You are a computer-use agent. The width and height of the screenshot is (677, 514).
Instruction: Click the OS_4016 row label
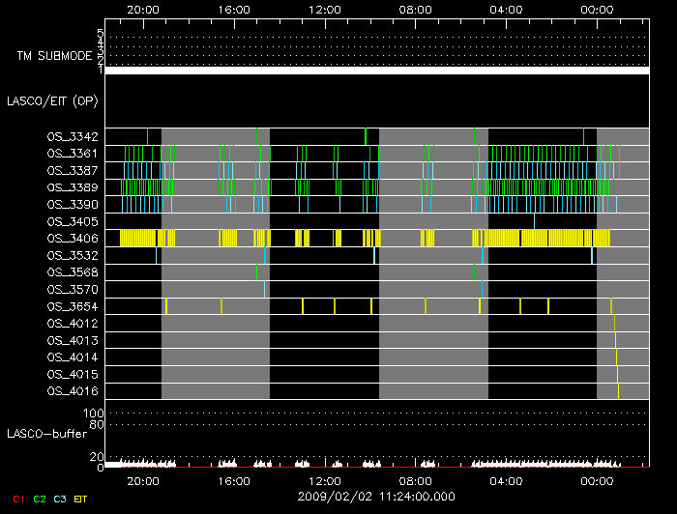(73, 391)
